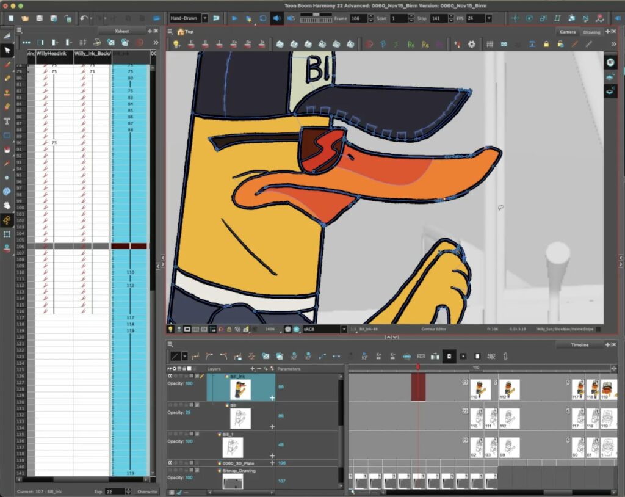This screenshot has width=625, height=497.
Task: Open the sRGB colour space dropdown in the Camera view
Action: (344, 330)
